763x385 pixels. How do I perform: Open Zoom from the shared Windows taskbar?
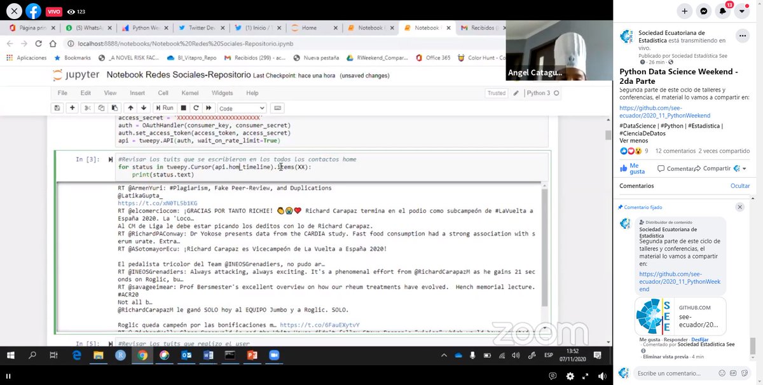[273, 356]
